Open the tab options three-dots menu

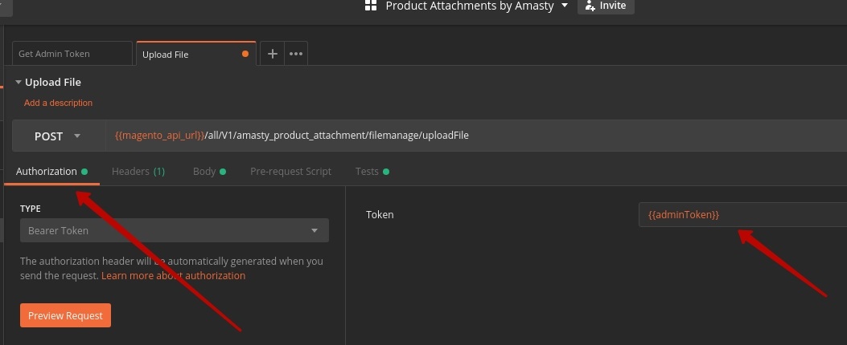coord(296,54)
